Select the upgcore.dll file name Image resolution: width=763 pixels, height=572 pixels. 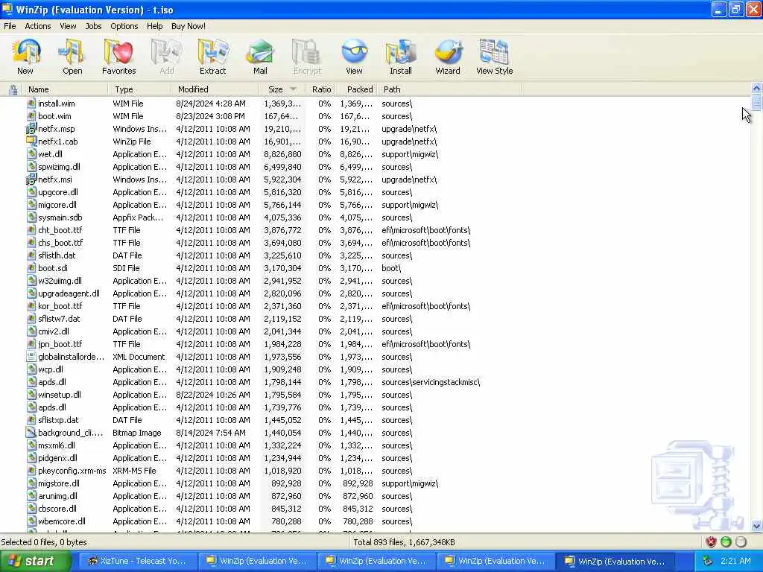pyautogui.click(x=58, y=191)
